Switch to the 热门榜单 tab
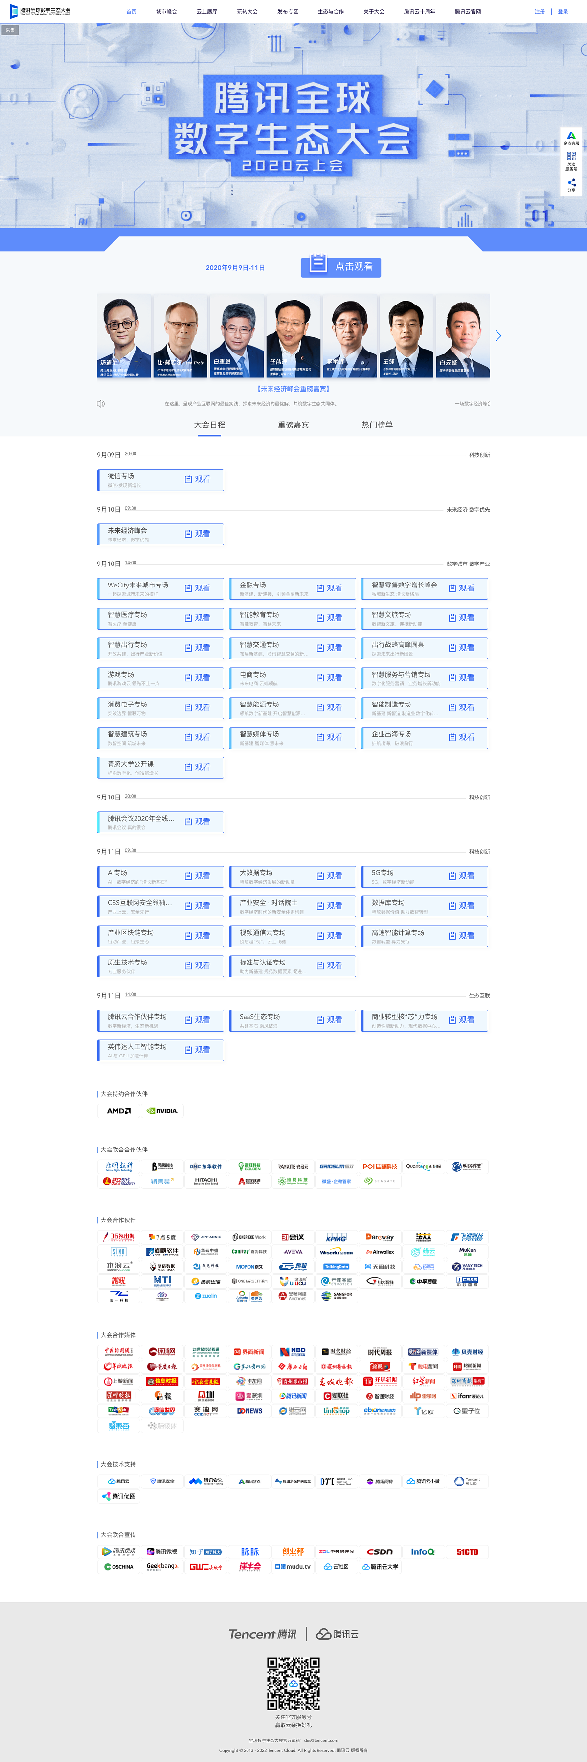Image resolution: width=587 pixels, height=1762 pixels. 377,425
